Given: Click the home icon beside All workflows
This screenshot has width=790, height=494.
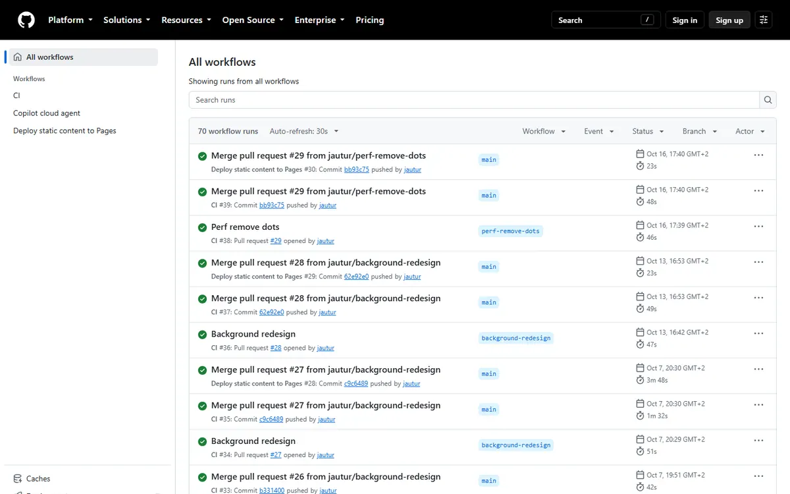Looking at the screenshot, I should (x=18, y=57).
